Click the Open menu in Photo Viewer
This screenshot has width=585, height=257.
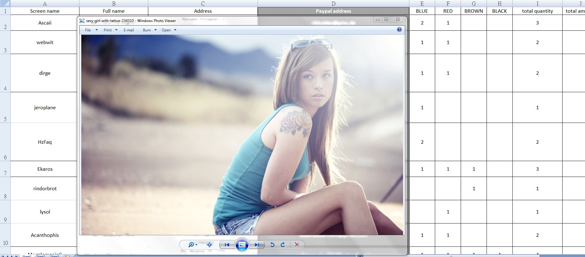(x=169, y=30)
